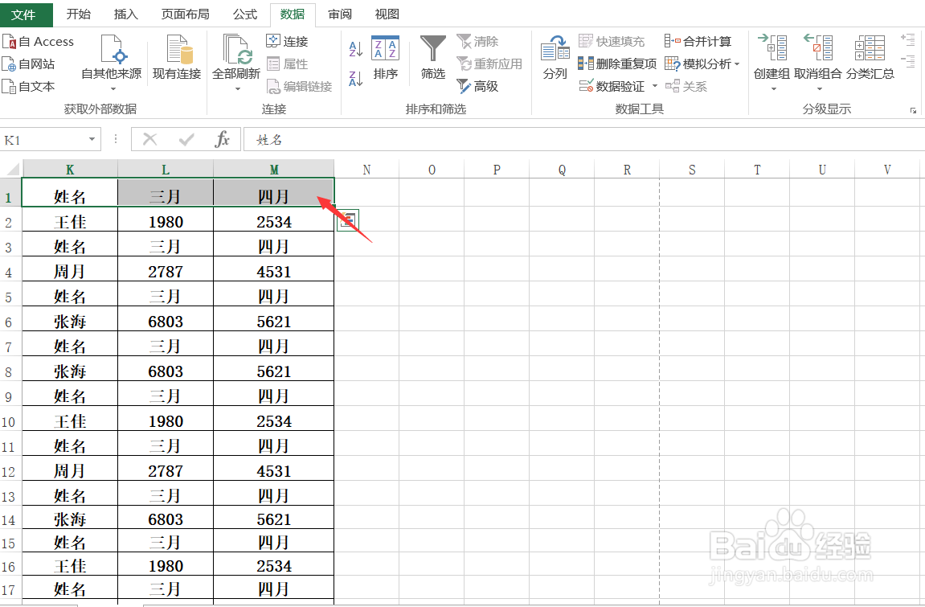Click the formula bar containing 姓名
Image resolution: width=925 pixels, height=607 pixels.
tap(584, 140)
